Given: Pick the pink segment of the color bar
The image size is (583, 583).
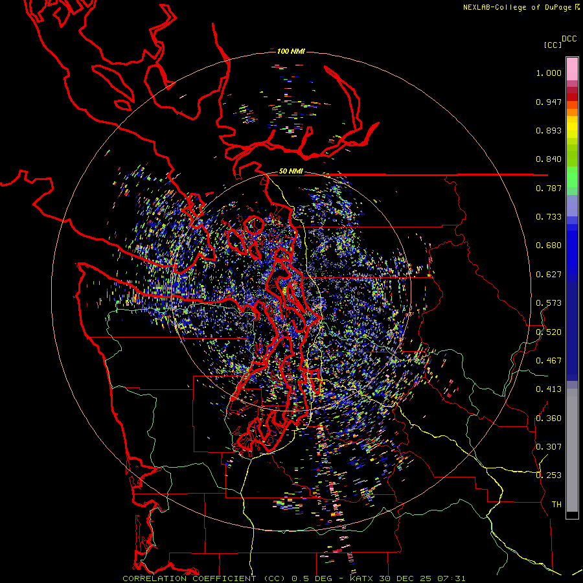Looking at the screenshot, I should (572, 69).
